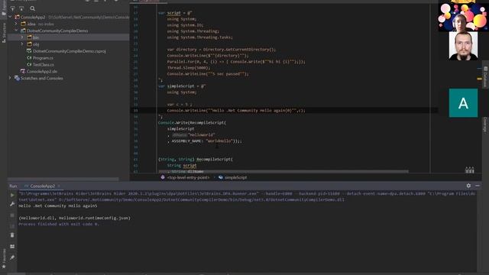The height and width of the screenshot is (275, 489).
Task: Click the helloworld.dll output line
Action: tap(75, 218)
